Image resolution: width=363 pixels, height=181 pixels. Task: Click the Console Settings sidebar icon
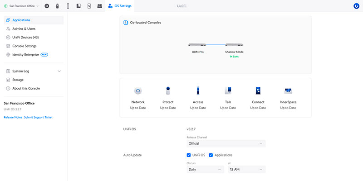click(x=8, y=46)
